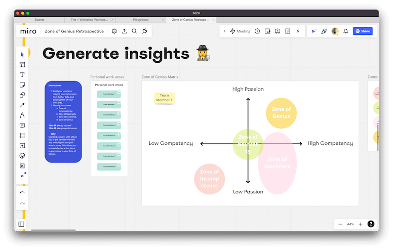The image size is (393, 250).
Task: Click the Undo arrow
Action: coord(22,192)
